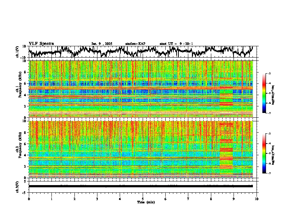
Task: Click the time axis tick label "5"
Action: click(143, 199)
